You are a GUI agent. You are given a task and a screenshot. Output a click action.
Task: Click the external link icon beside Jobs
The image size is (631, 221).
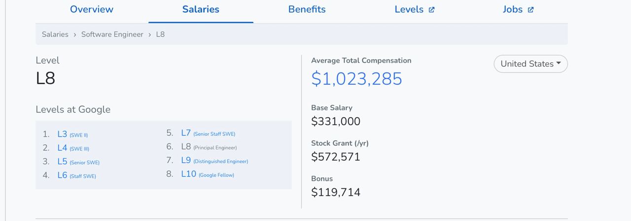[x=530, y=10]
